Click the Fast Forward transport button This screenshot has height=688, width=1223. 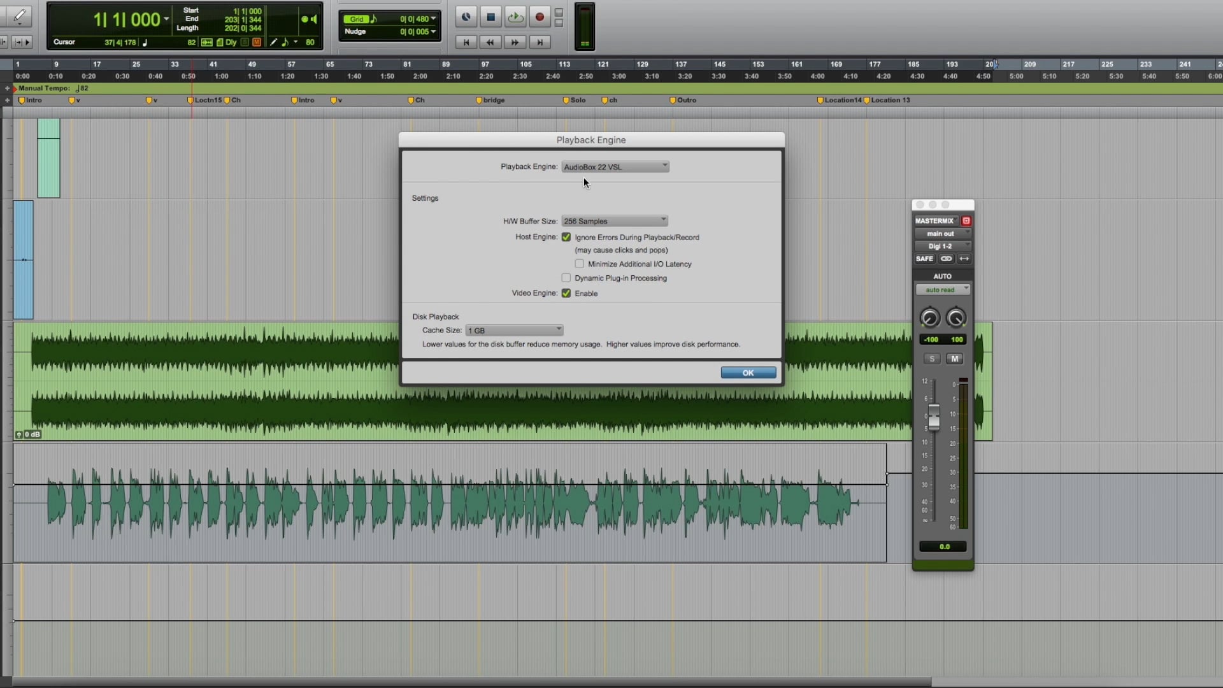coord(515,42)
